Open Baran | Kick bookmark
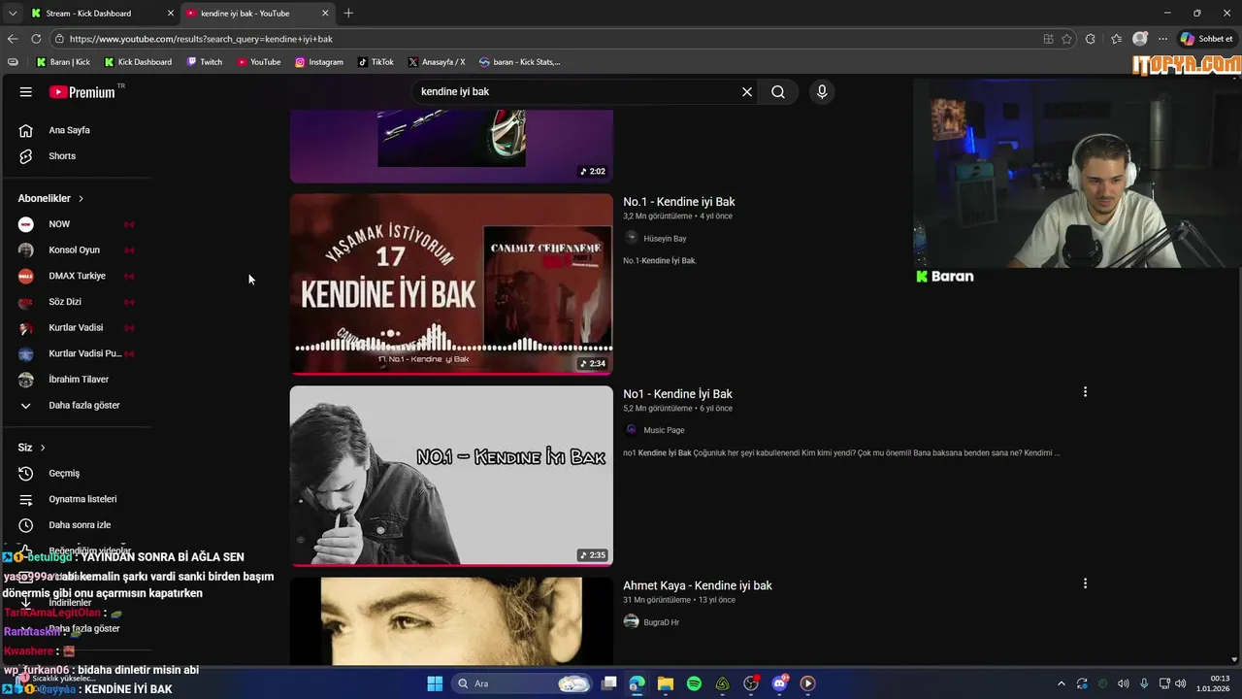The height and width of the screenshot is (699, 1242). pos(63,62)
